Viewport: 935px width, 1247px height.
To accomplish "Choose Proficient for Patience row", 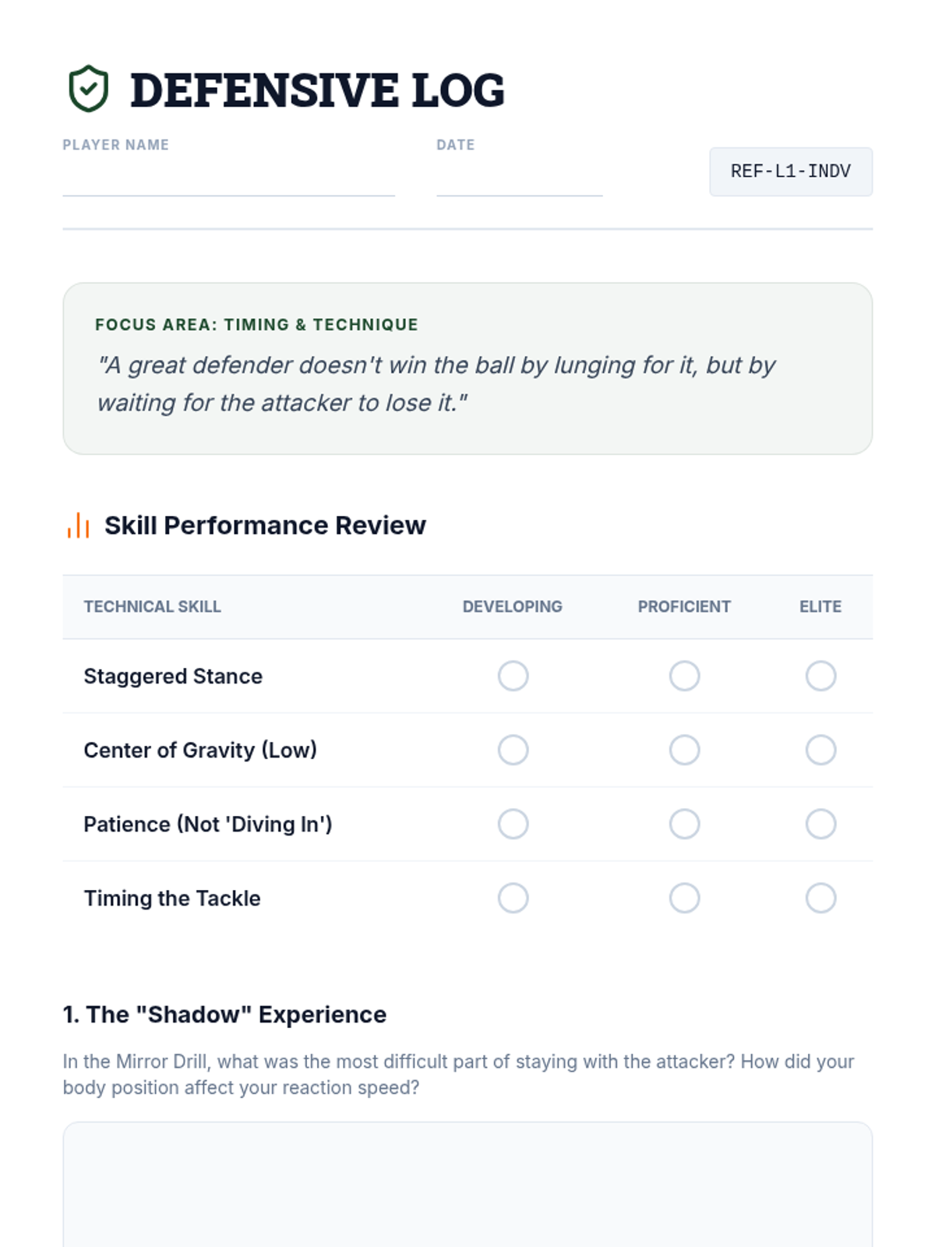I will [x=684, y=824].
